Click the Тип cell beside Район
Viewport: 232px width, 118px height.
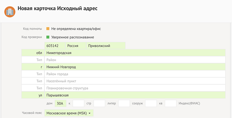(33, 60)
